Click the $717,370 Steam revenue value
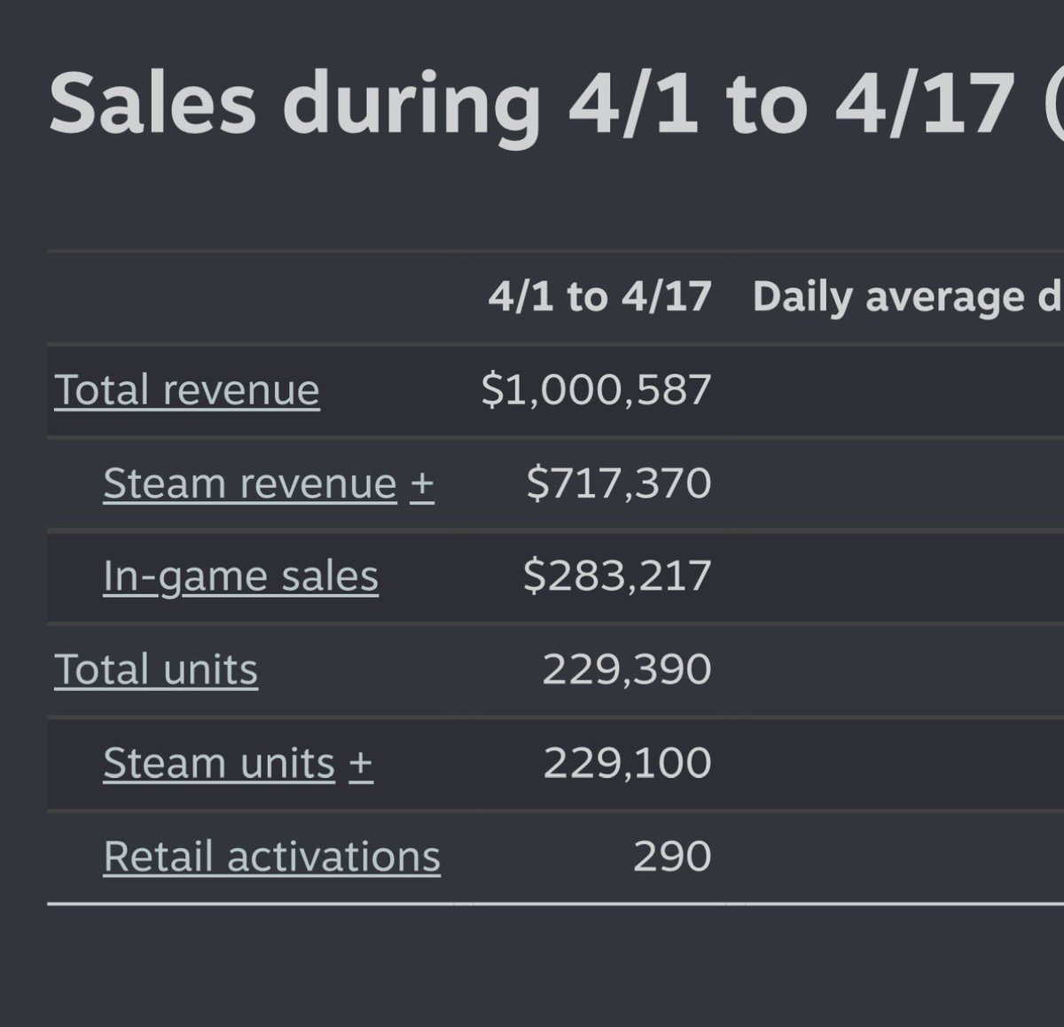This screenshot has height=1027, width=1064. [619, 483]
